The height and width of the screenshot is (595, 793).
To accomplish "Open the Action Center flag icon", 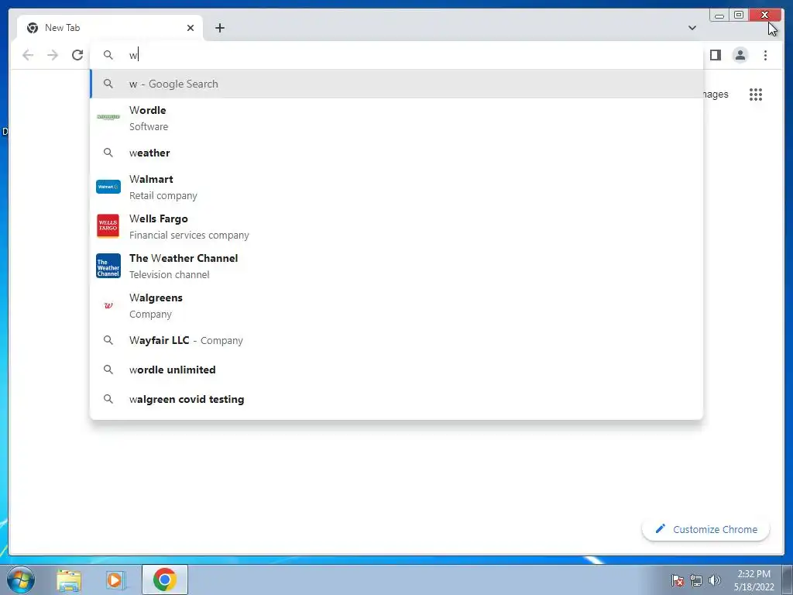I will [678, 580].
